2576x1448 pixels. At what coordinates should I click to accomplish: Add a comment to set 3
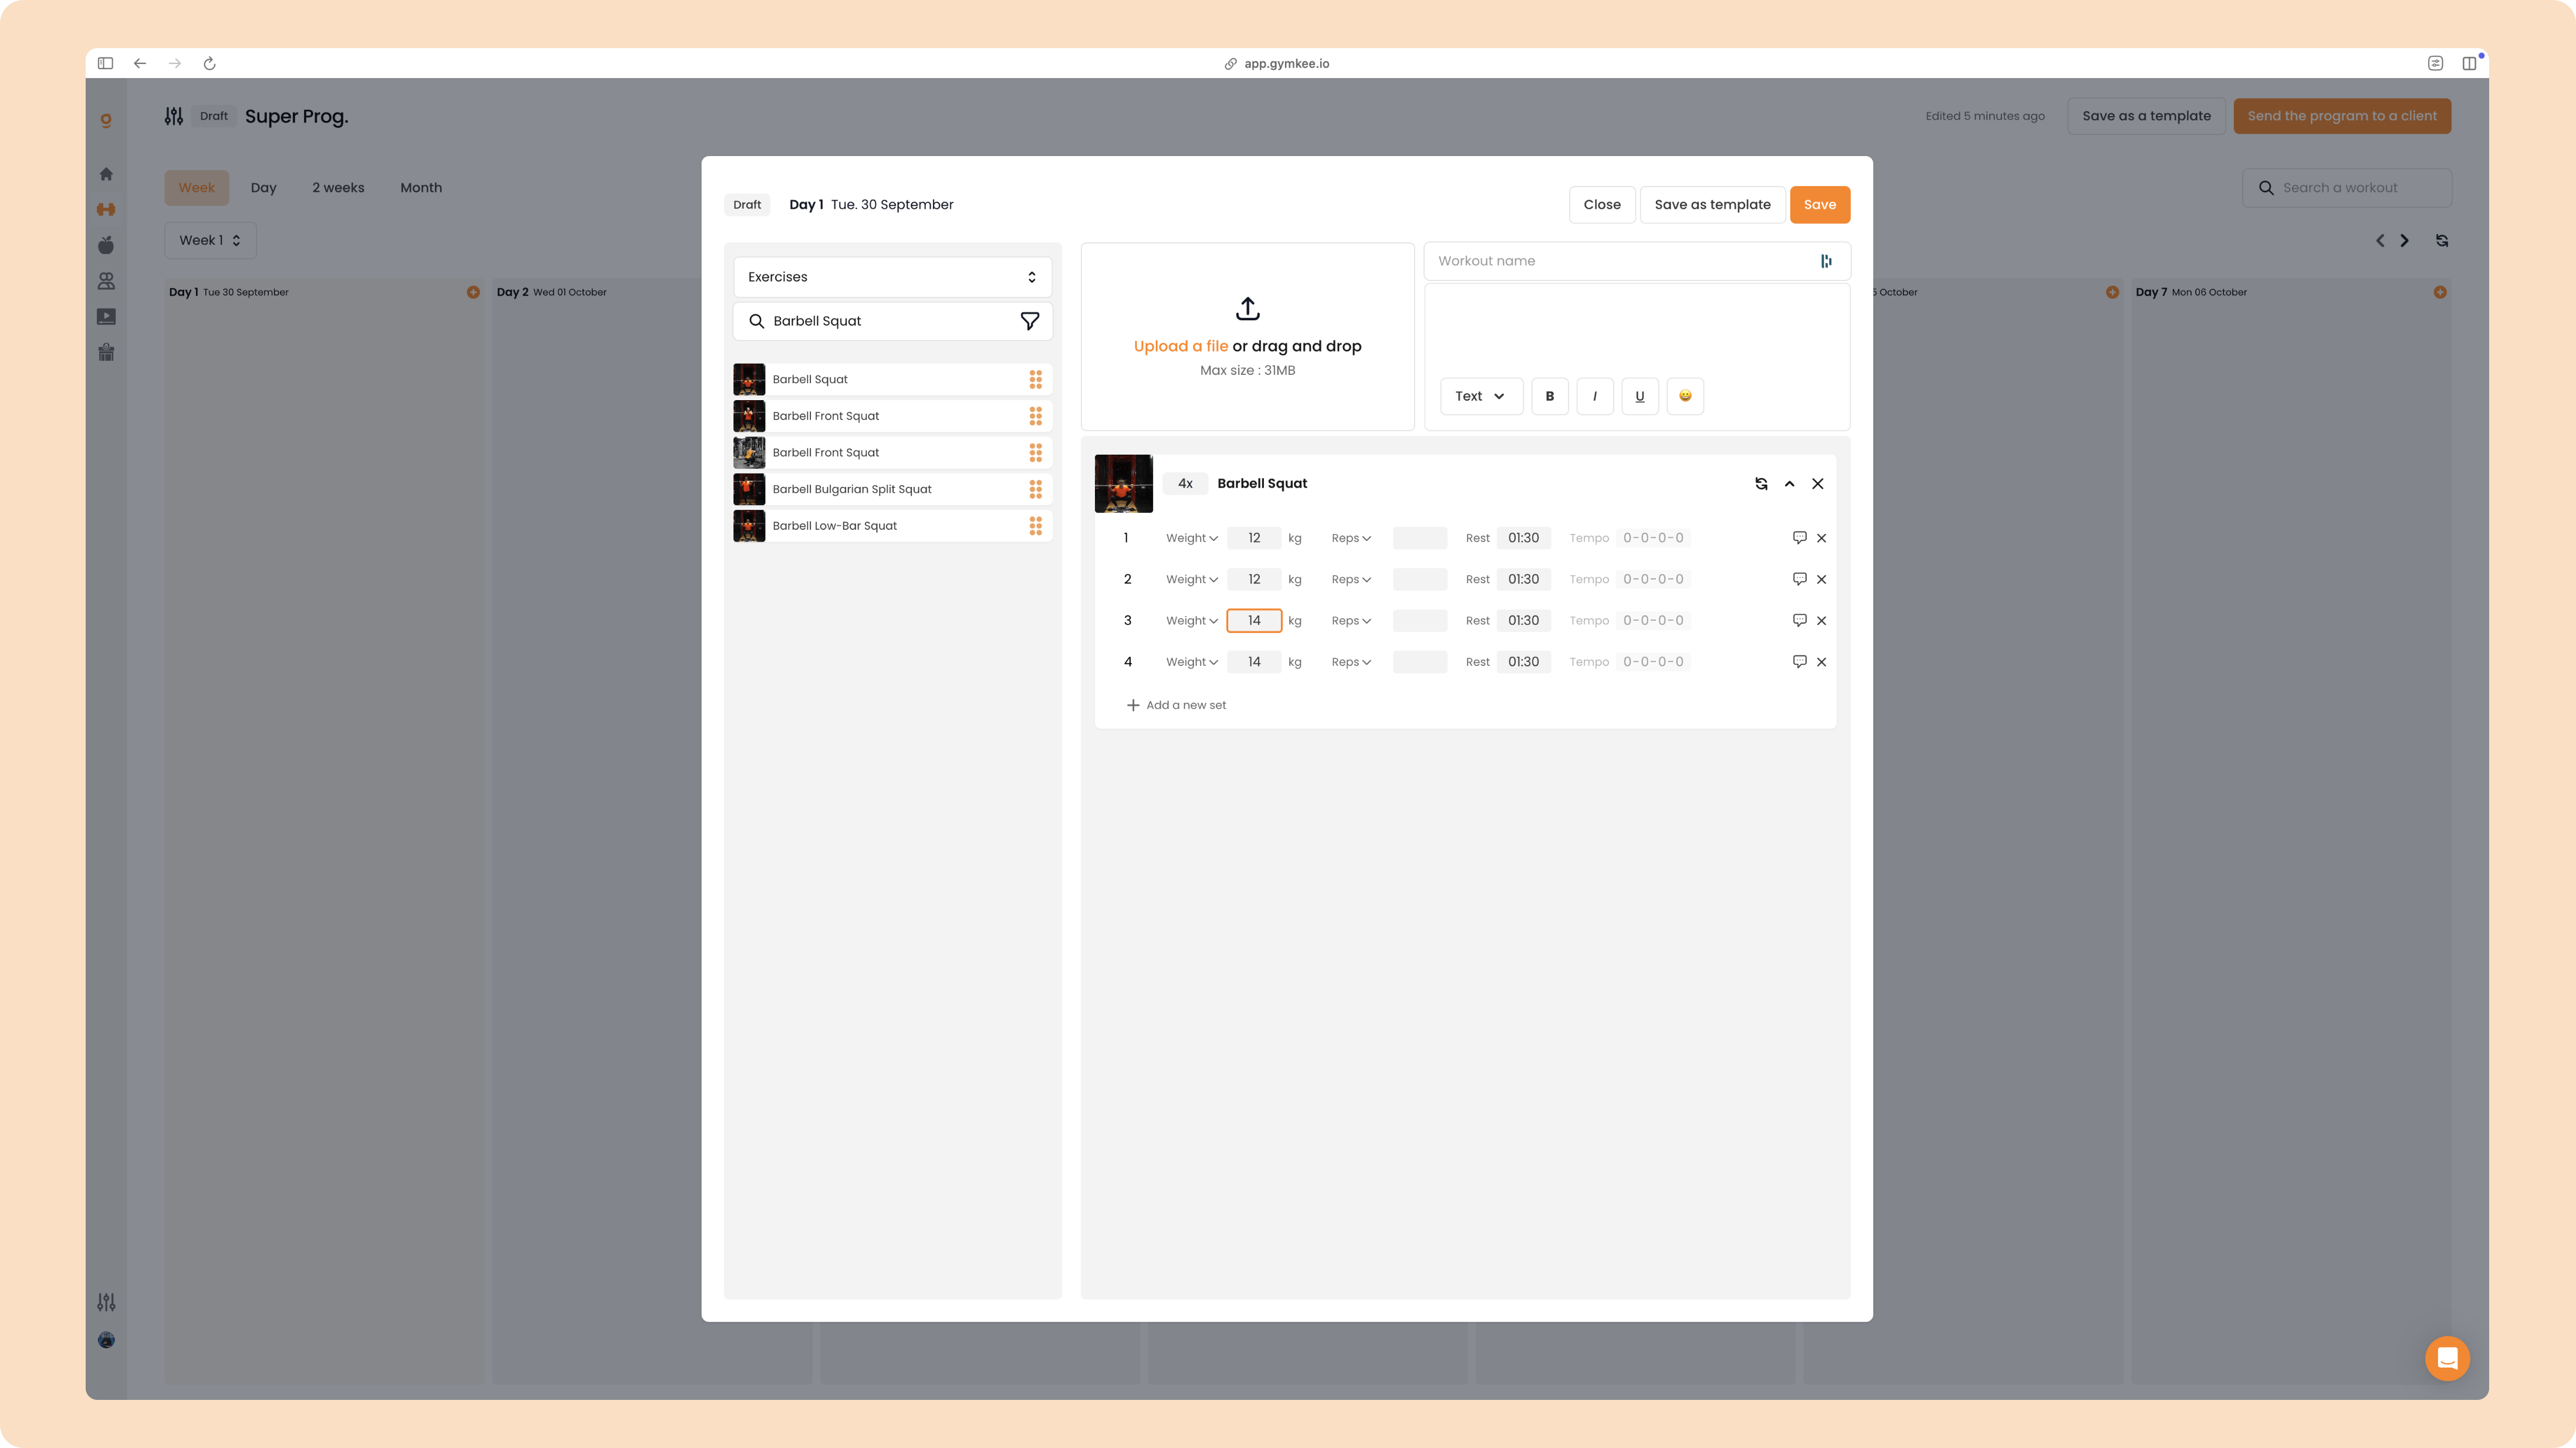[1799, 621]
